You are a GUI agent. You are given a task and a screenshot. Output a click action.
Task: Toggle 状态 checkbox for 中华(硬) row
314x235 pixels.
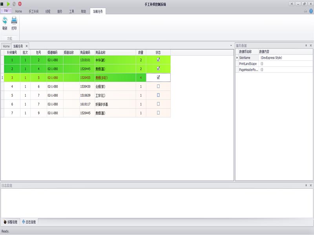(x=158, y=60)
